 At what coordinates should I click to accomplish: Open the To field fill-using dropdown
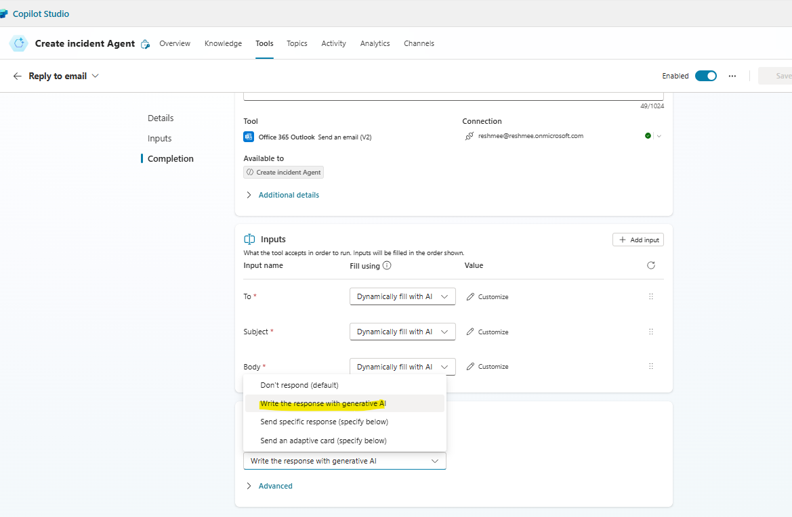pos(402,296)
